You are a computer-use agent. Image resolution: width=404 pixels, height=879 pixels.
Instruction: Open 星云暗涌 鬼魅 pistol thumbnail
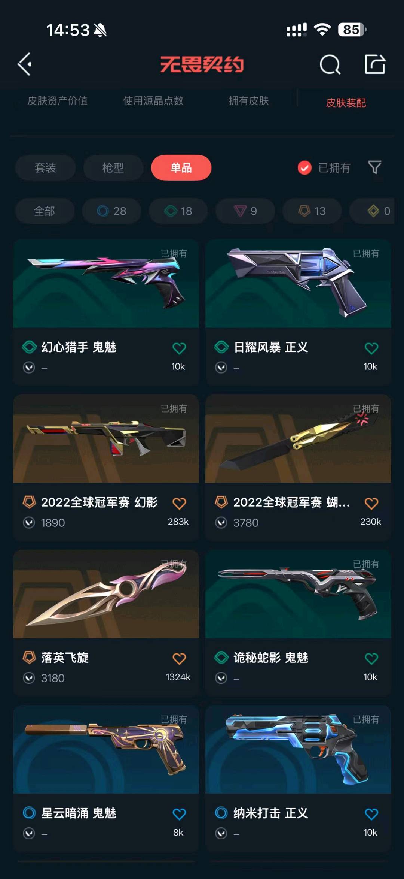click(106, 749)
